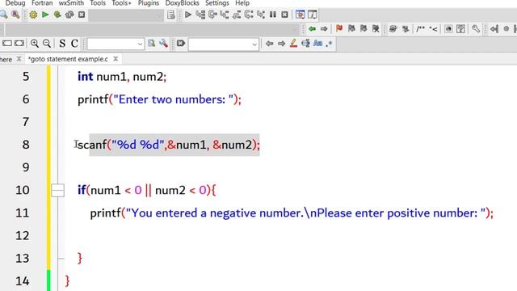This screenshot has height=291, width=517.
Task: Switch to goto statement example.c tab
Action: tap(68, 59)
